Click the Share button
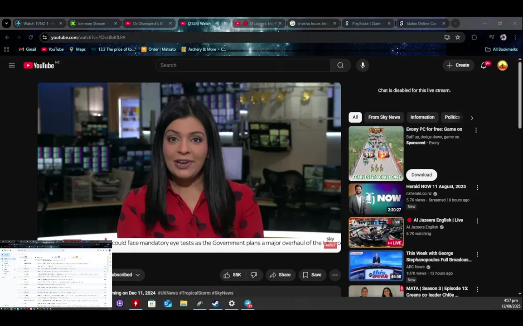This screenshot has height=326, width=523. tap(281, 275)
